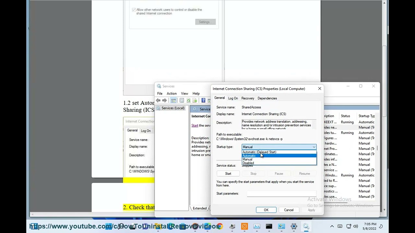
Task: Click the Pause button in service status
Action: coord(279,174)
